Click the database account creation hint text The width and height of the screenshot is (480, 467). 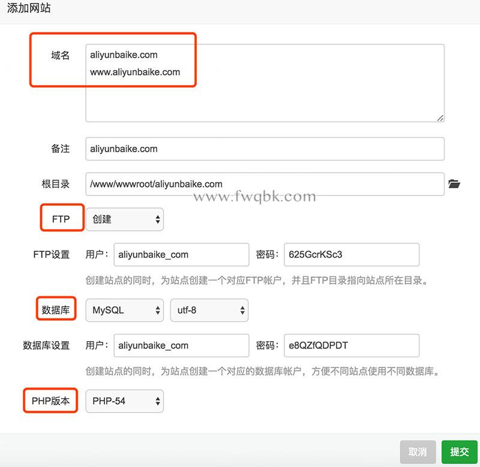[262, 371]
